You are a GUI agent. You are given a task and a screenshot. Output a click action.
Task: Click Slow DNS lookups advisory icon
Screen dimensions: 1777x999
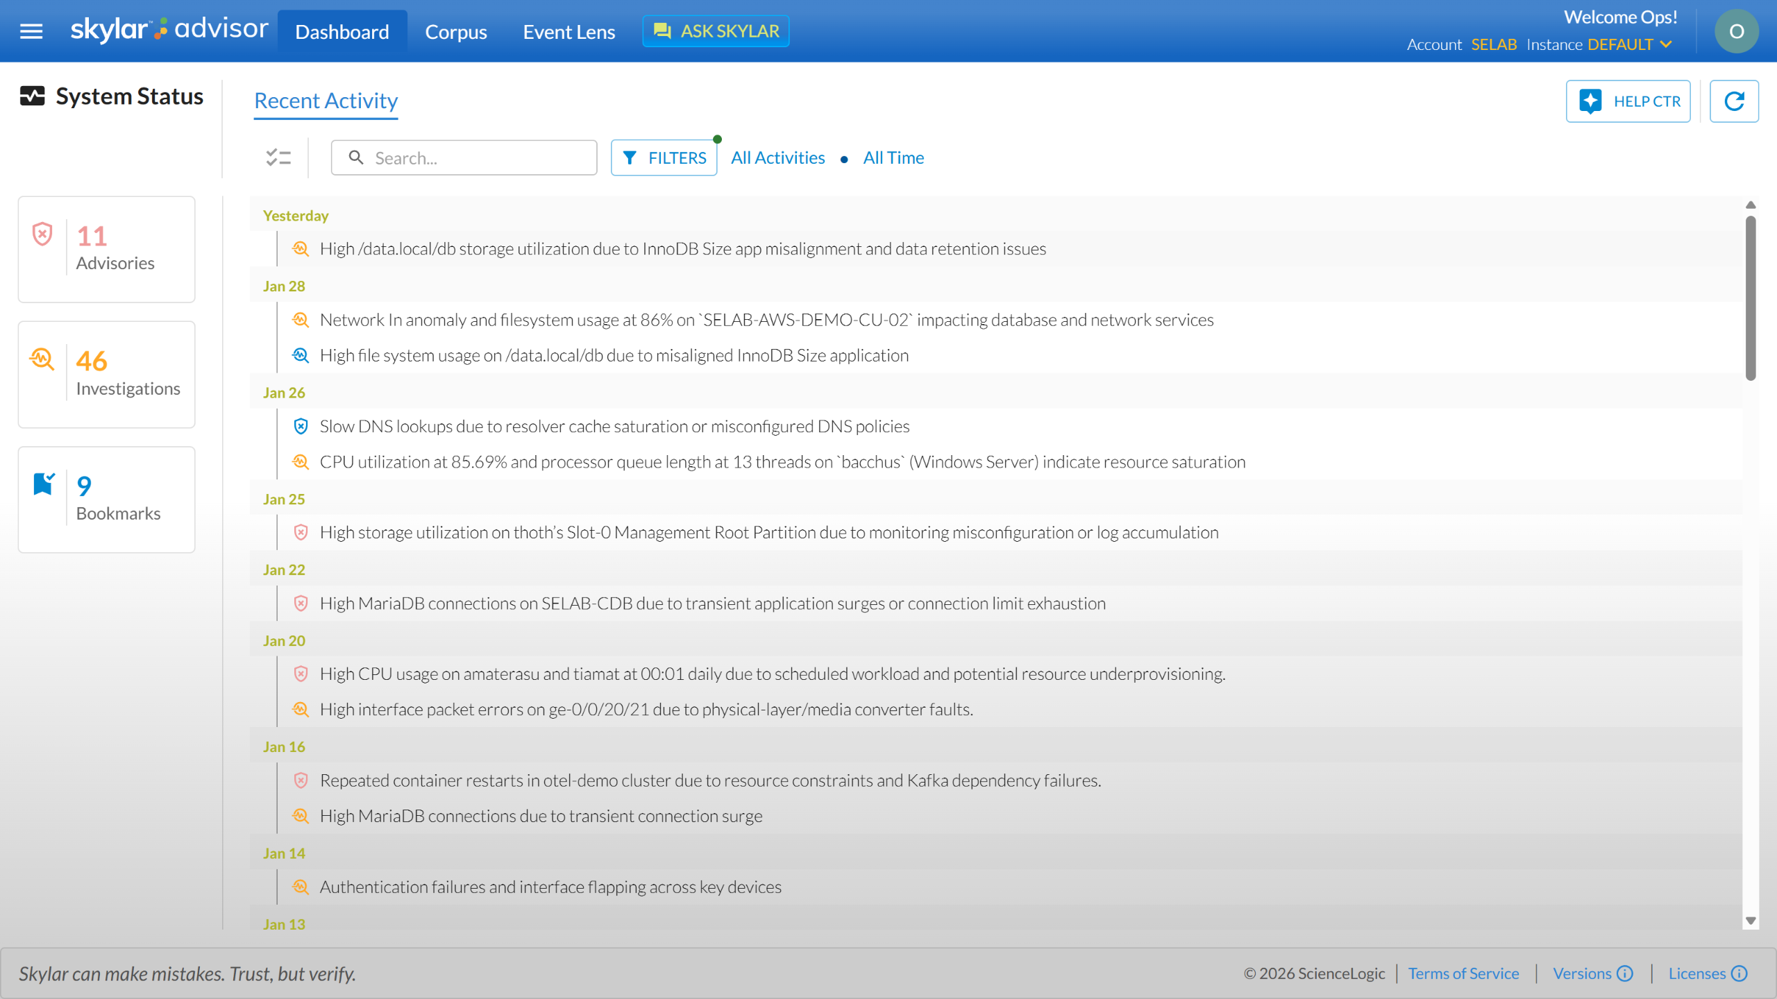pyautogui.click(x=301, y=426)
